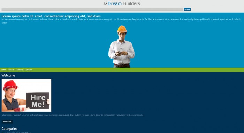Open the Hire Me woman image
The width and height of the screenshot is (244, 133).
(26, 95)
